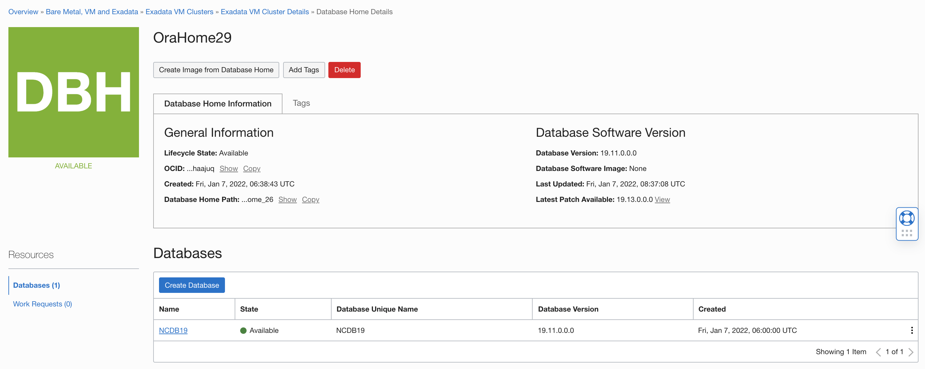
Task: Click Create Image from Database Home
Action: (216, 70)
